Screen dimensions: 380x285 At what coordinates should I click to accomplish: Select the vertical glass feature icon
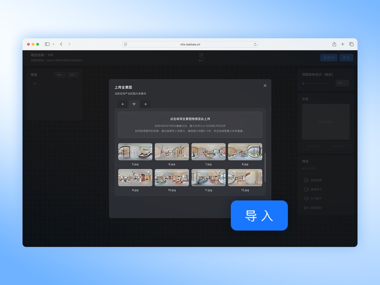tap(306, 180)
